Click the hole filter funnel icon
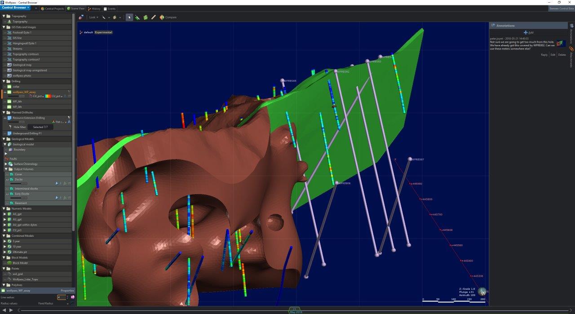Viewport: 575px width, 314px height. [x=10, y=127]
